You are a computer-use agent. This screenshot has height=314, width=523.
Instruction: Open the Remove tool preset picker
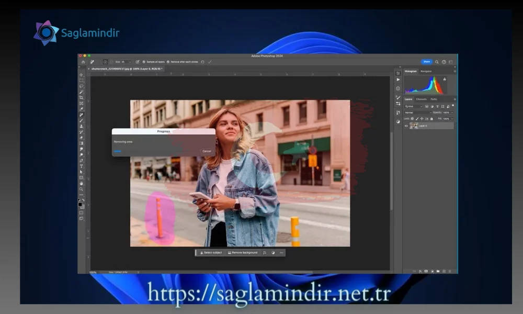(92, 62)
